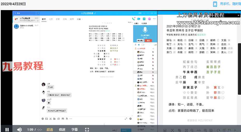Open the 超清 video quality menu
This screenshot has height=132, width=241.
[50, 129]
